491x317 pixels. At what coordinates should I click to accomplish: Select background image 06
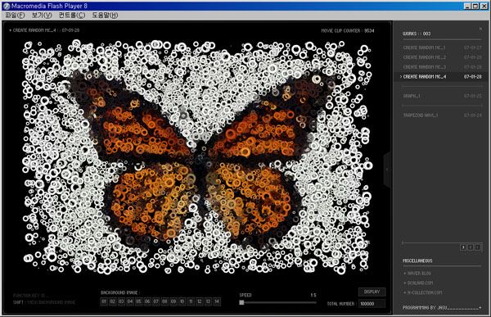[x=147, y=301]
